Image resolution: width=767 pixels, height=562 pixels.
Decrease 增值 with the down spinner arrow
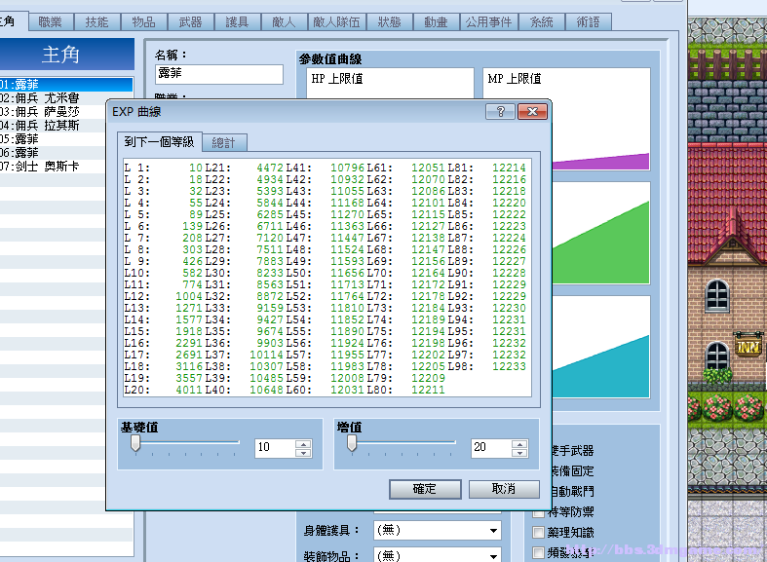pos(519,453)
